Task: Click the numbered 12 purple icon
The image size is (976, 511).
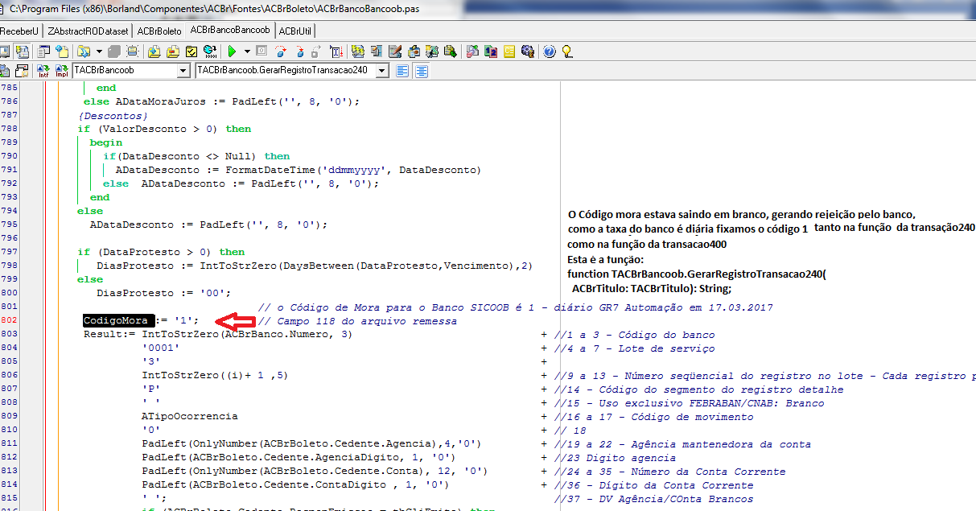Action: tap(491, 52)
